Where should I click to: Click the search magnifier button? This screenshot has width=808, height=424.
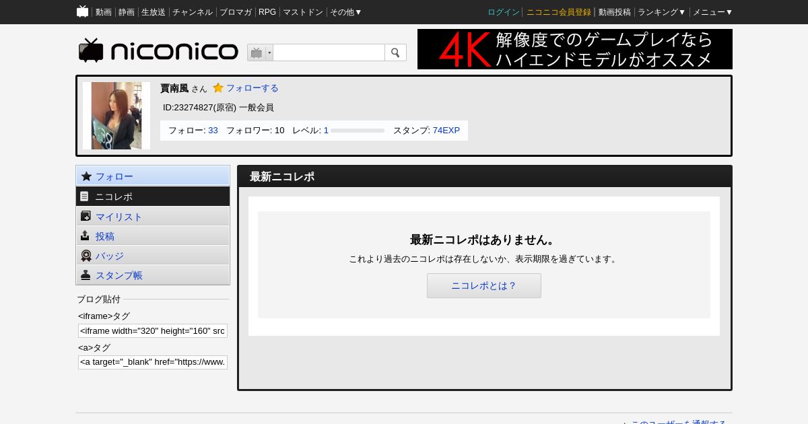coord(395,52)
